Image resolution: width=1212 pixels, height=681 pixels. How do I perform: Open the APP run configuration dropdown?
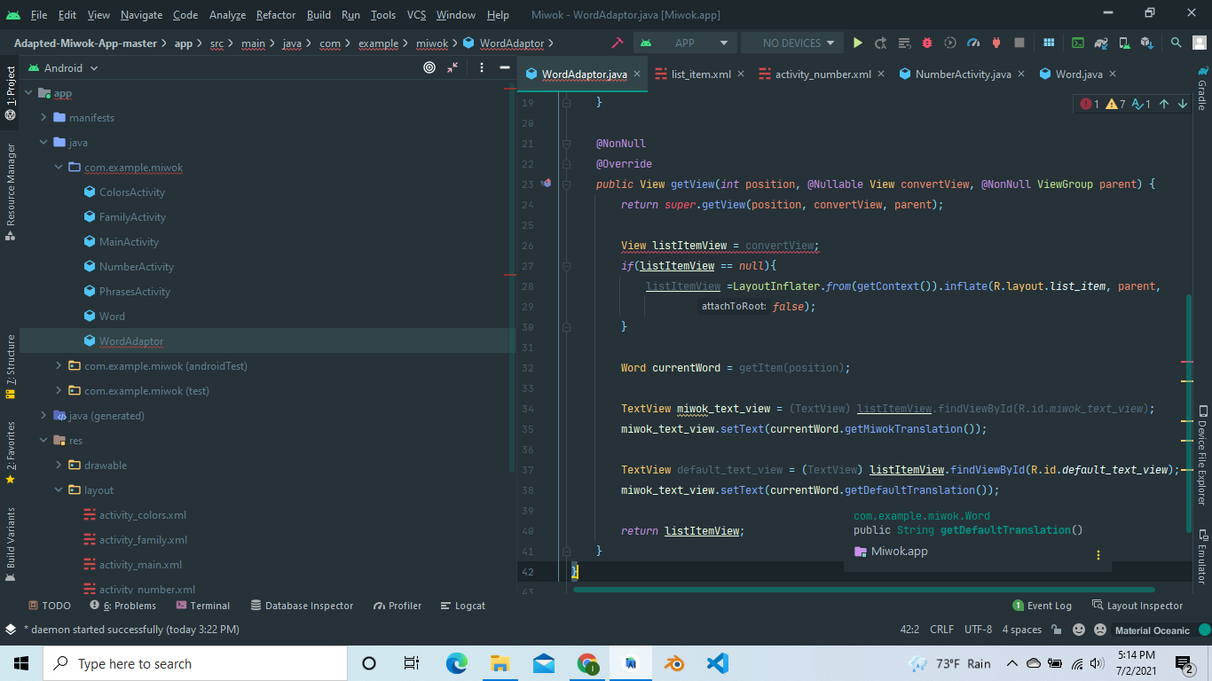(x=685, y=43)
